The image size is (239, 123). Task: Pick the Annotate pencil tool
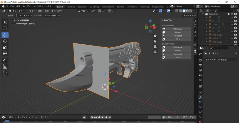pos(5,60)
